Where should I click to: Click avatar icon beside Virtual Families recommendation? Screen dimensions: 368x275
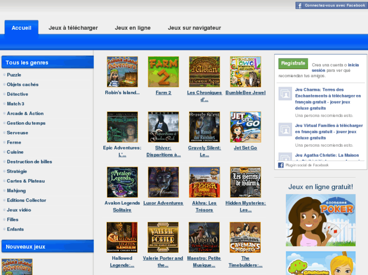[285, 129]
